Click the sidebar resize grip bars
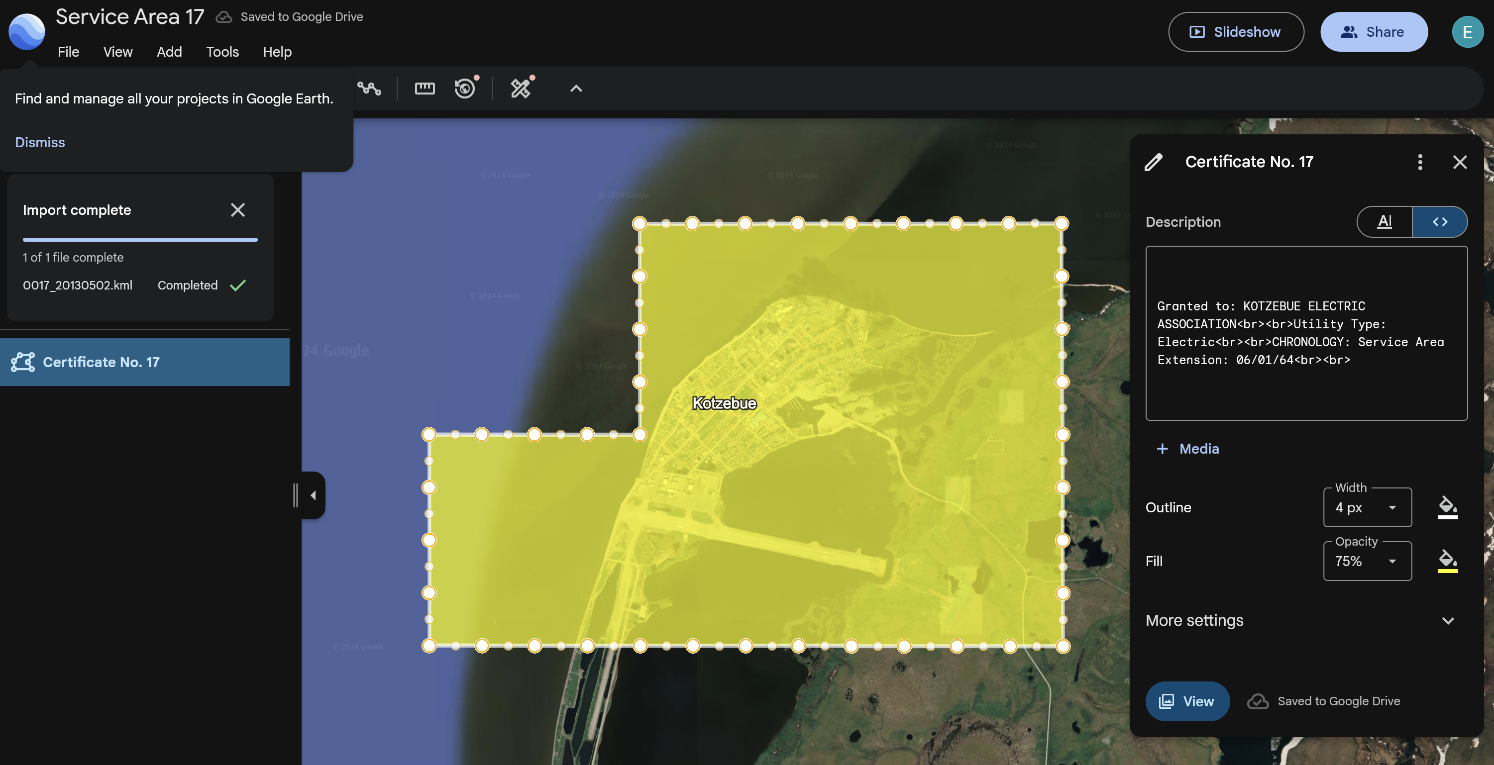 pos(296,495)
